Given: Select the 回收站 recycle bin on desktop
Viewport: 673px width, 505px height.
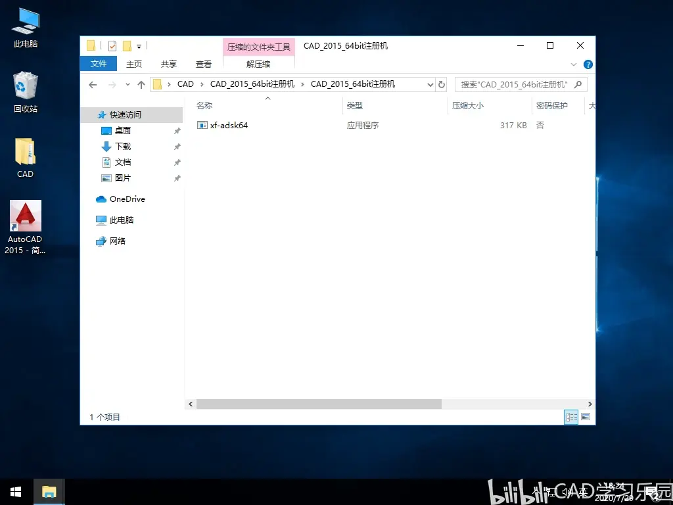Looking at the screenshot, I should click(x=26, y=92).
